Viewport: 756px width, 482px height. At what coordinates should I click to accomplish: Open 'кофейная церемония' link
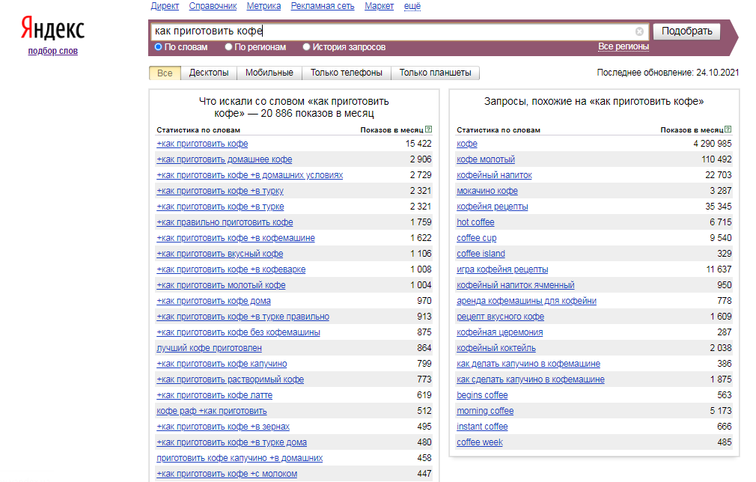(x=499, y=332)
